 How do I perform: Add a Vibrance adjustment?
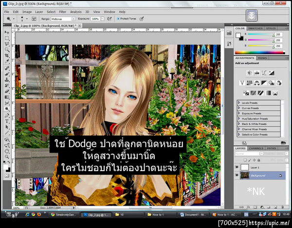242,83
